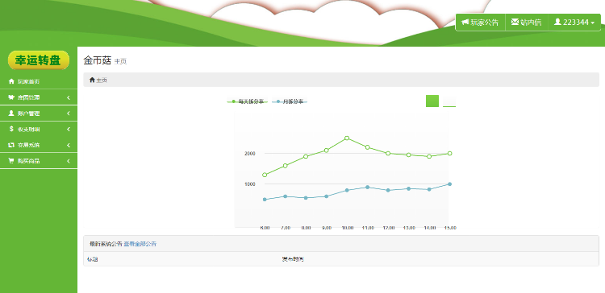Click the 庄园管理 sidebar icon
The image size is (605, 293).
pyautogui.click(x=11, y=97)
